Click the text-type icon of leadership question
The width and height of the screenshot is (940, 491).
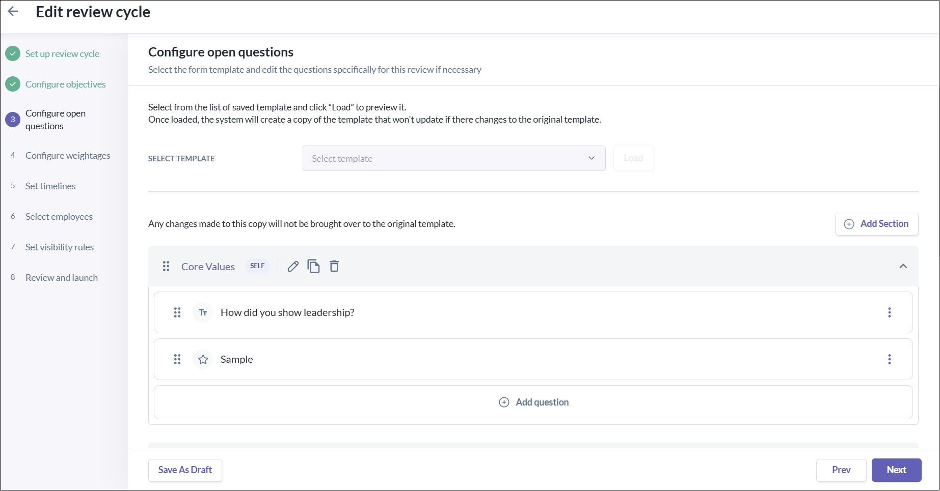tap(203, 312)
